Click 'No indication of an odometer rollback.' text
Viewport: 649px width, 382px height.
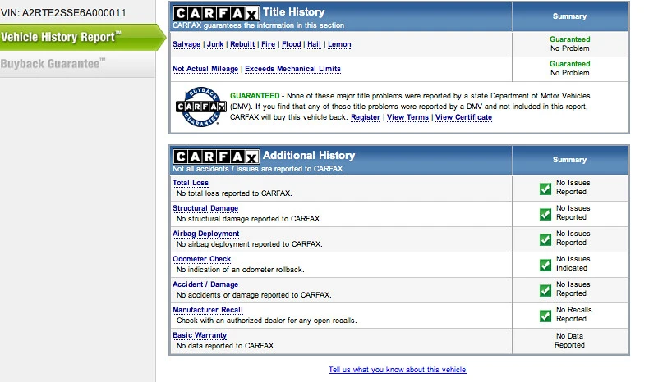241,270
